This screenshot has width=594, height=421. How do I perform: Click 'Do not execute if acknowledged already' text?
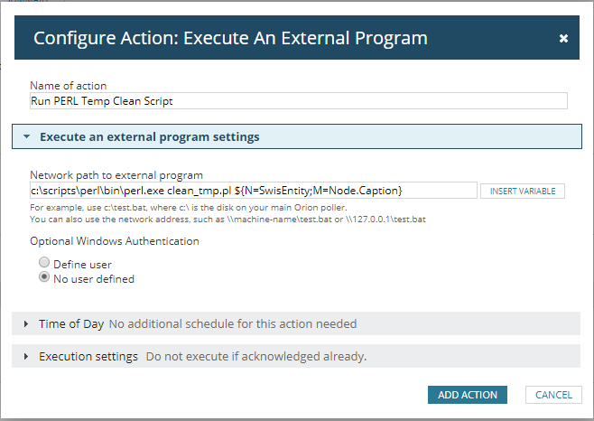point(256,357)
